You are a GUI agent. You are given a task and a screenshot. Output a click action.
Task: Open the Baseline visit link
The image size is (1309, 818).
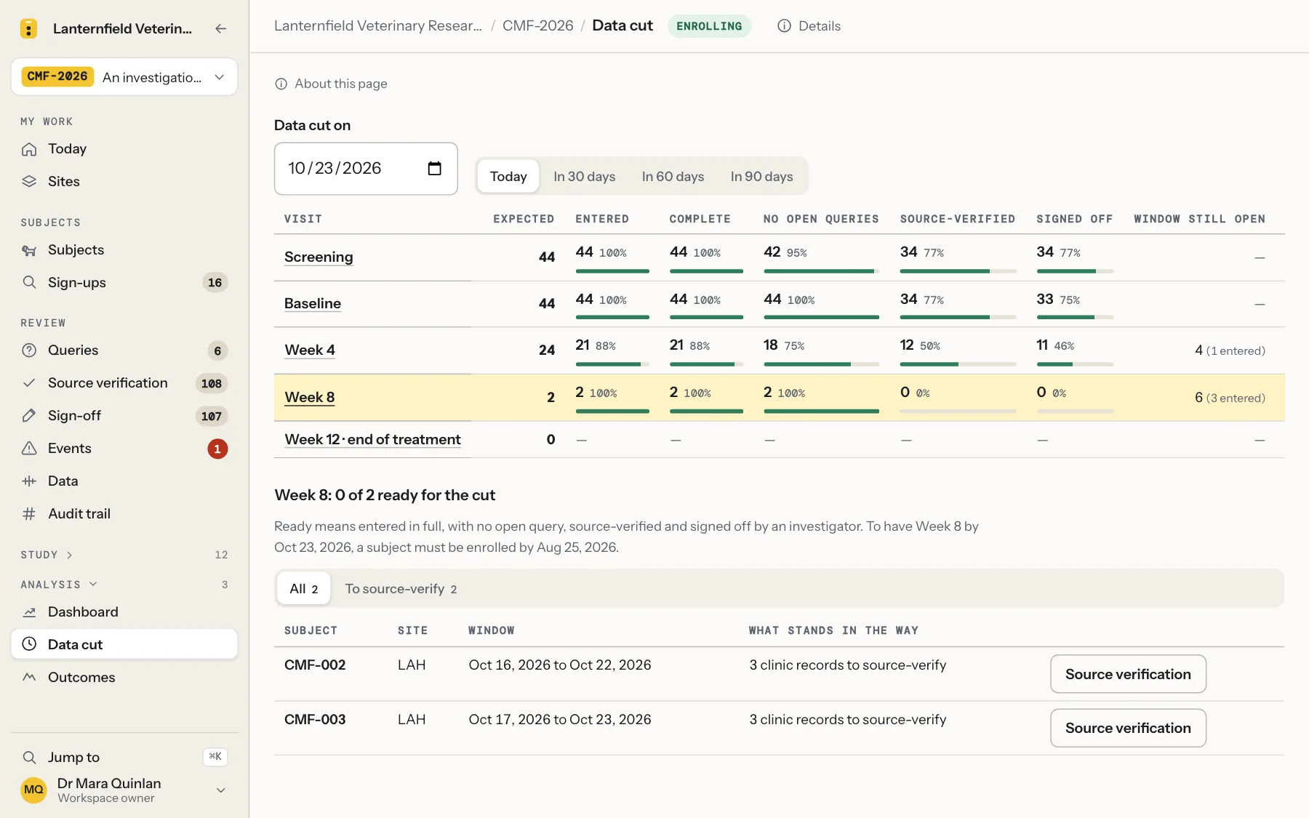click(x=313, y=304)
